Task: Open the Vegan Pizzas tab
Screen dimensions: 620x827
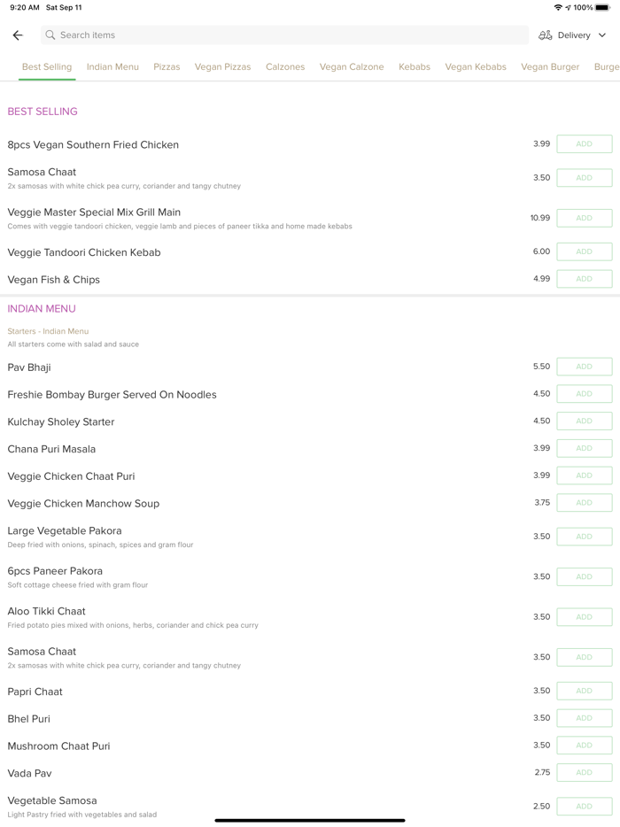Action: (222, 67)
